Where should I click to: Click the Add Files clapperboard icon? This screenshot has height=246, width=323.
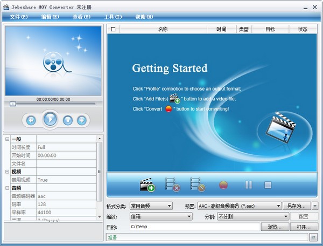coord(147,184)
